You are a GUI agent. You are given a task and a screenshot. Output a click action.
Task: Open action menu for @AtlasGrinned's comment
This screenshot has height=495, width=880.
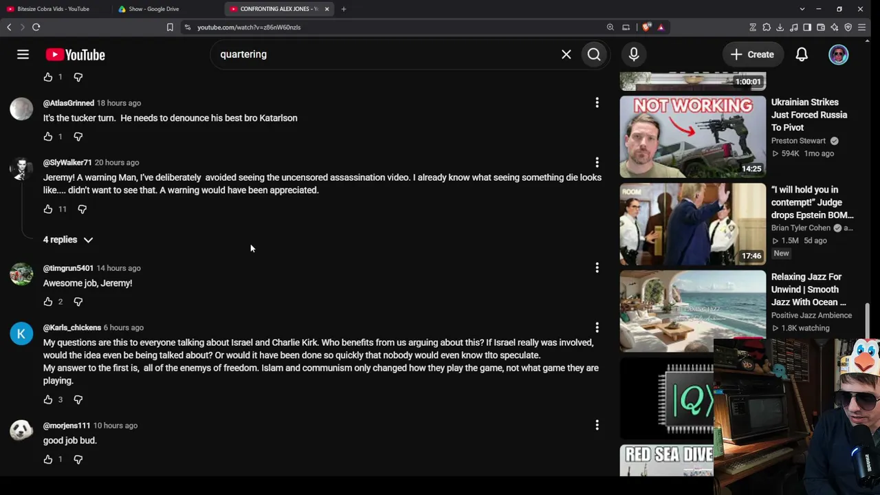click(597, 102)
